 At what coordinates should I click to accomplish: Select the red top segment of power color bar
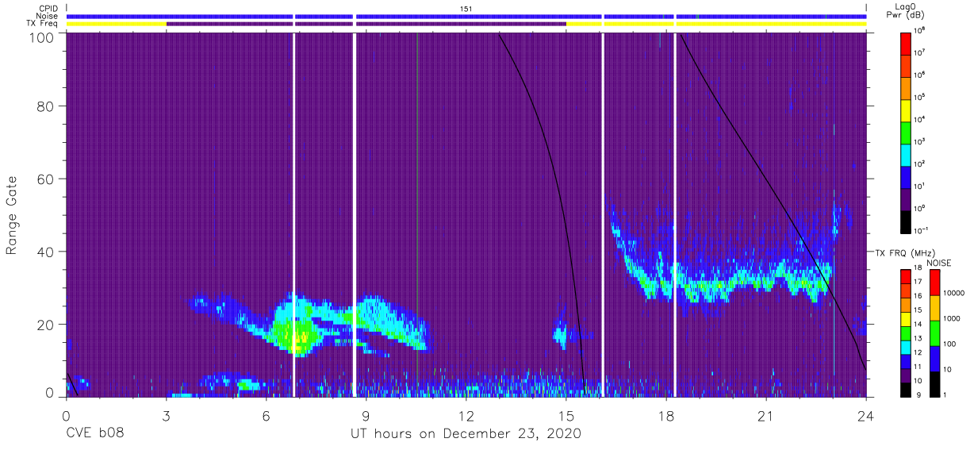906,42
